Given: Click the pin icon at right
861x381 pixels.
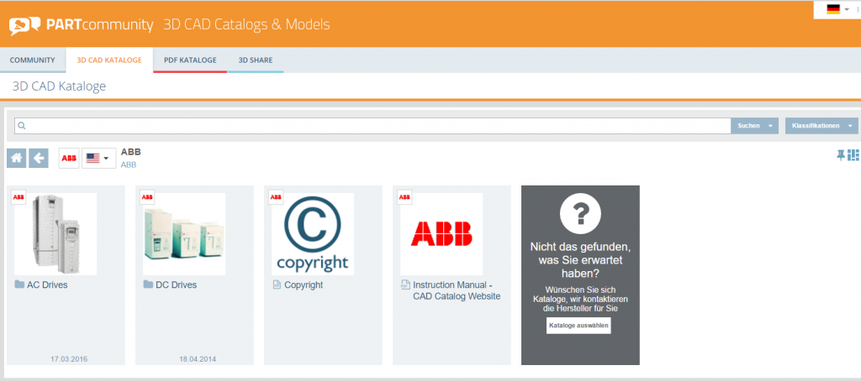Looking at the screenshot, I should (840, 154).
